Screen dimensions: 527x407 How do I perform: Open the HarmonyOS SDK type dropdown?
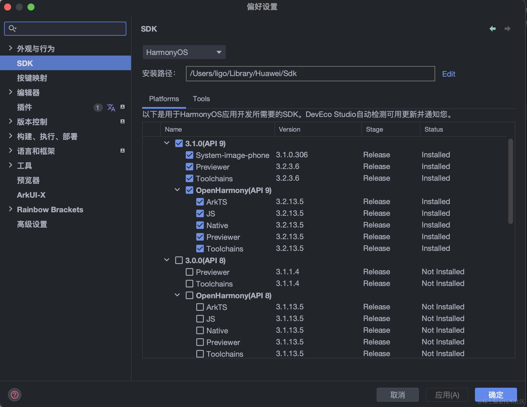point(184,52)
